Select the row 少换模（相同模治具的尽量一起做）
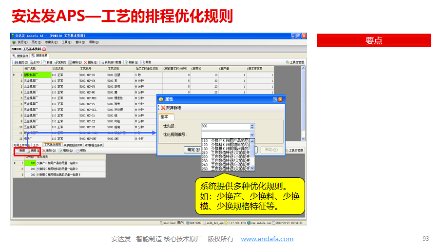Image resolution: width=442 pixels, height=248 pixels. coord(59,175)
